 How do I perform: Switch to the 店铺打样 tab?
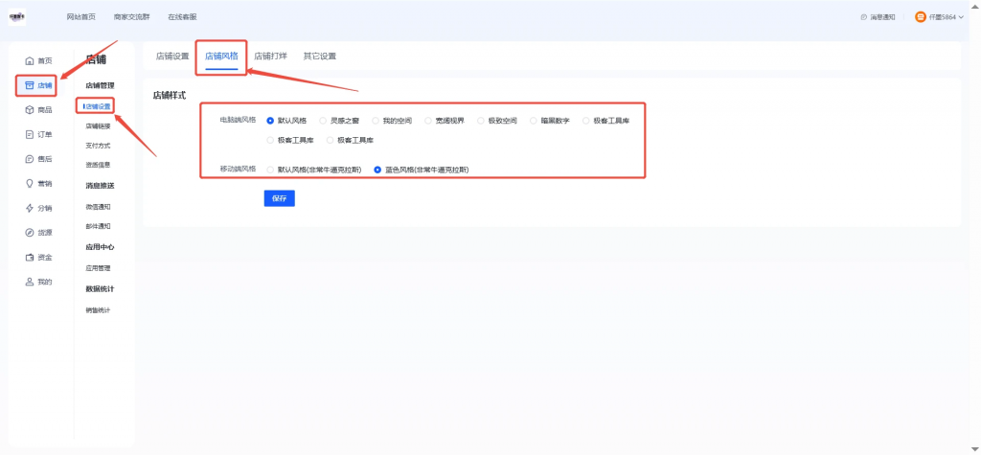point(270,57)
